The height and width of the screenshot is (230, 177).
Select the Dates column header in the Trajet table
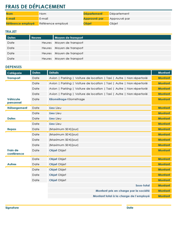18,38
